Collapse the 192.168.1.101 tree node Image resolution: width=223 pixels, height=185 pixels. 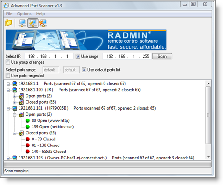8,109
